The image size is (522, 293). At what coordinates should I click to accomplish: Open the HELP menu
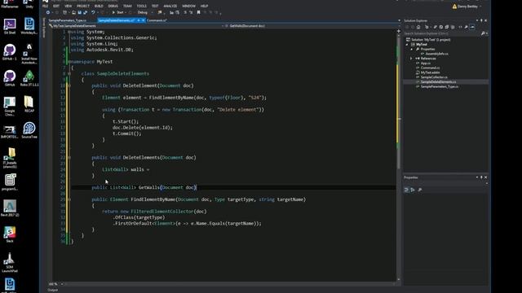tap(204, 6)
